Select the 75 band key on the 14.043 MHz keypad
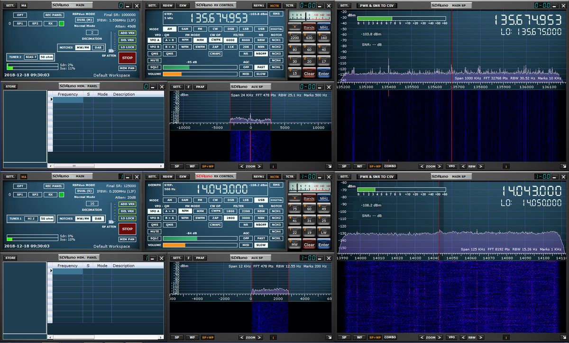The width and height of the screenshot is (569, 343). tap(294, 209)
